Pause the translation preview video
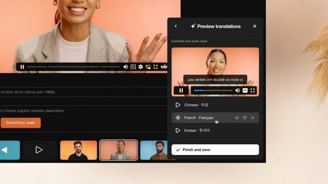 coord(181,90)
